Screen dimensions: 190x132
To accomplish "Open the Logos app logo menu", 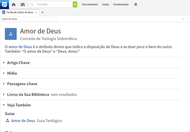I will [4, 5].
